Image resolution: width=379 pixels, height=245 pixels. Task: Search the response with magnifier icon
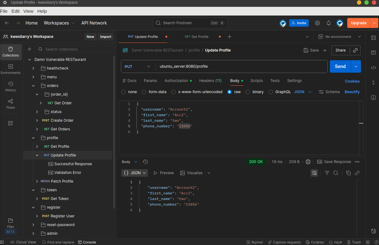coord(336,173)
